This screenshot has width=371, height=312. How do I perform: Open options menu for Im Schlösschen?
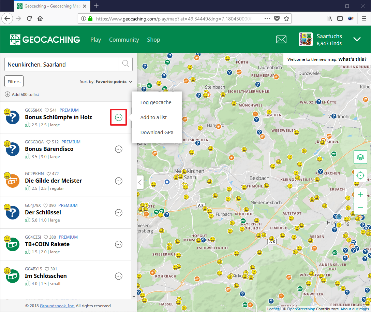(119, 276)
